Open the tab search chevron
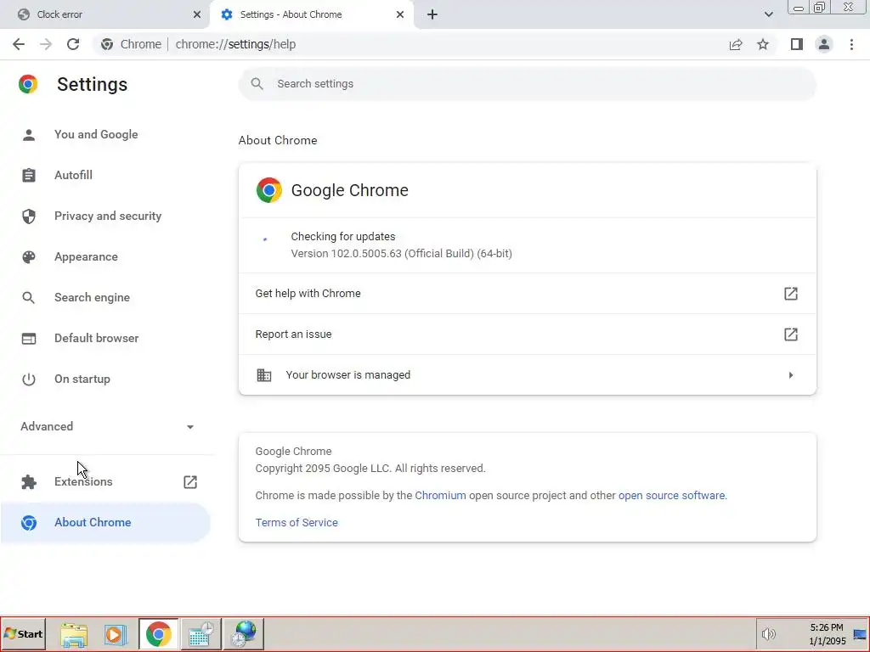 768,14
